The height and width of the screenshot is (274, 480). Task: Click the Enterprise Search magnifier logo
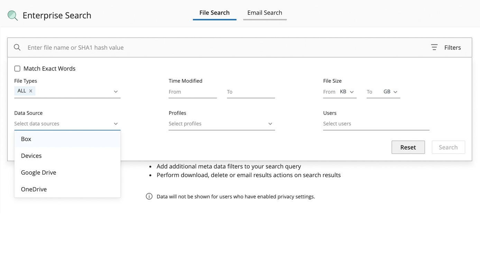pyautogui.click(x=13, y=15)
